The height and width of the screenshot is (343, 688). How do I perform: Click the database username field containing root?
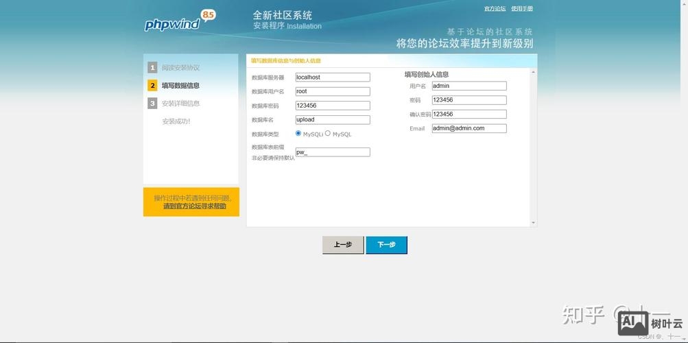click(x=333, y=91)
